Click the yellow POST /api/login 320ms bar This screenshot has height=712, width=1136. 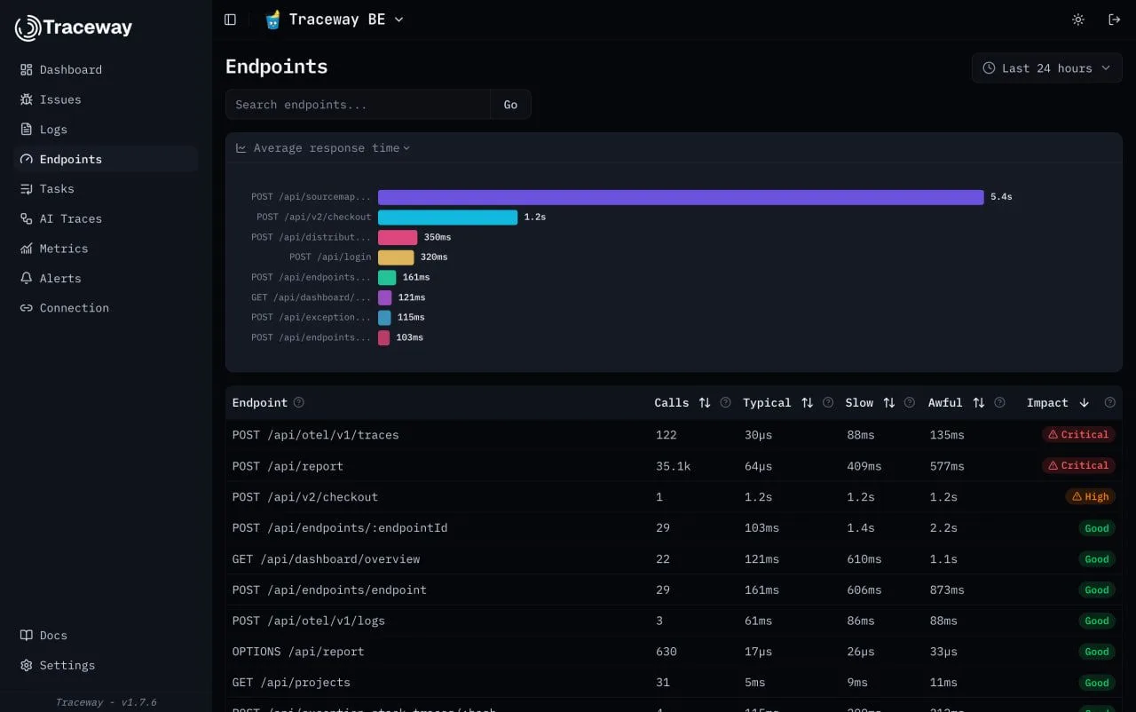coord(396,257)
